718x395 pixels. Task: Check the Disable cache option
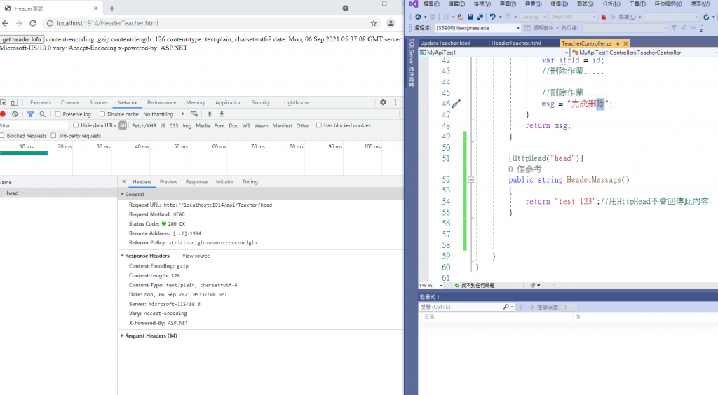(103, 114)
